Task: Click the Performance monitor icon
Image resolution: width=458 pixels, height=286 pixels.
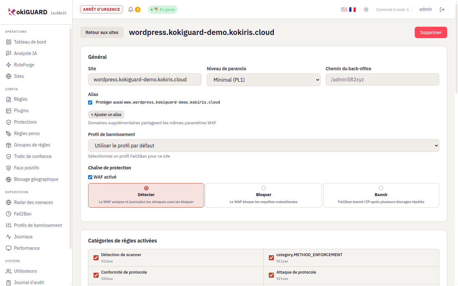Action: click(x=9, y=248)
